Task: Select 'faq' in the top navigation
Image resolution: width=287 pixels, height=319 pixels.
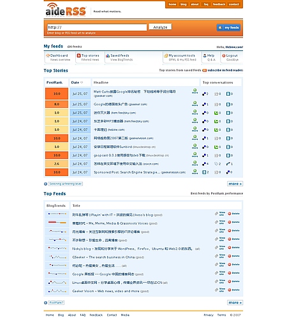Action: (206, 4)
